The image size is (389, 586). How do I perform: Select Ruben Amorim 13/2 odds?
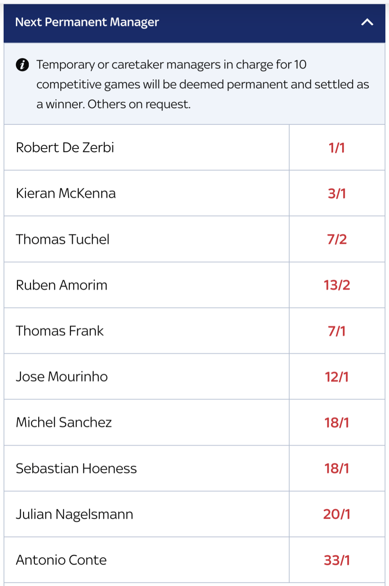(x=337, y=285)
